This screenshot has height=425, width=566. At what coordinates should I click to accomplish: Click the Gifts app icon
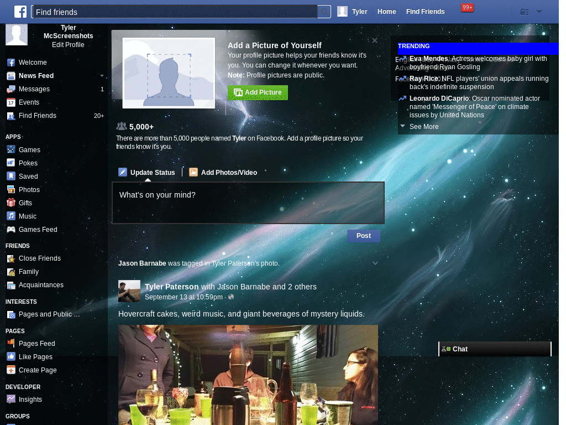11,203
